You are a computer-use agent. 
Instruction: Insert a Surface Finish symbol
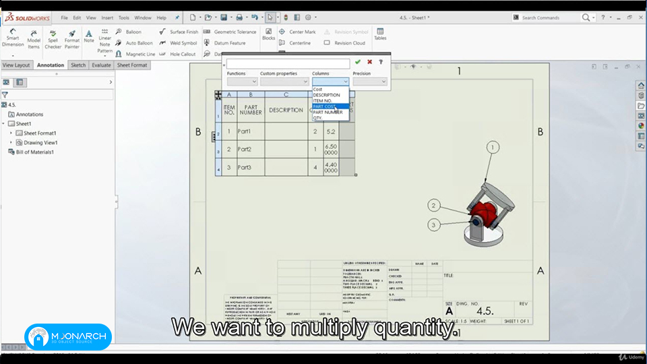point(179,32)
